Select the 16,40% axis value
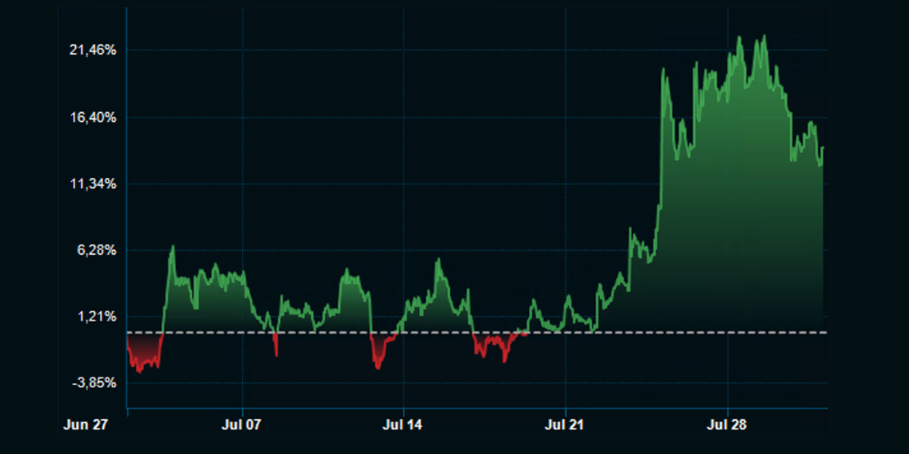 93,117
